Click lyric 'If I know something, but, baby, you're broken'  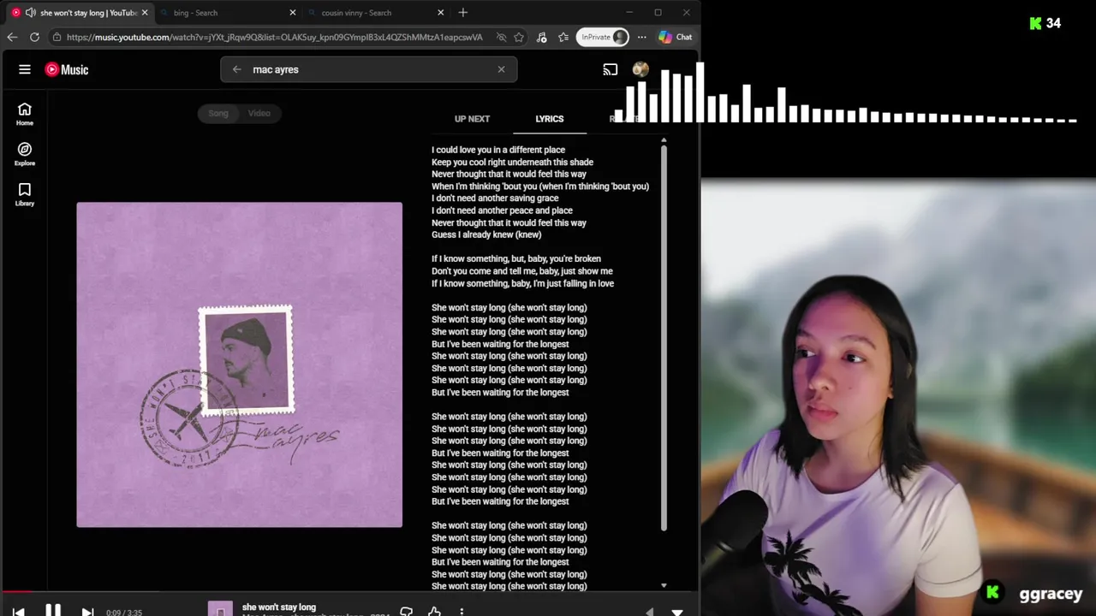516,258
